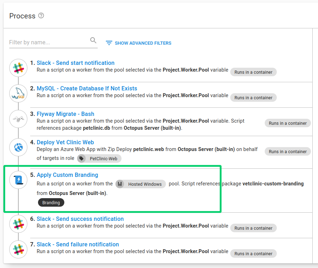318x268 pixels.
Task: Click Slack icon for success notification step
Action: pos(18,224)
